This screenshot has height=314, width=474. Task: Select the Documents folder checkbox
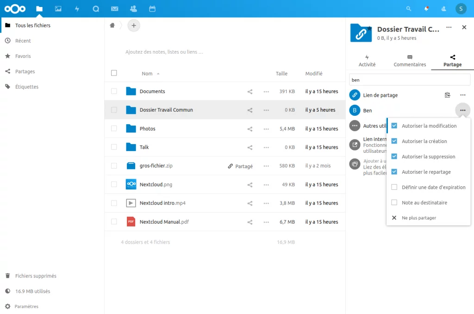pyautogui.click(x=114, y=91)
